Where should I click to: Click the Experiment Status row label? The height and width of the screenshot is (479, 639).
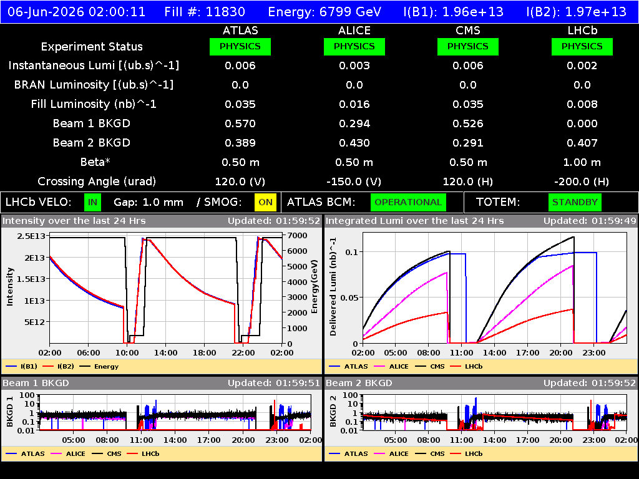(92, 47)
